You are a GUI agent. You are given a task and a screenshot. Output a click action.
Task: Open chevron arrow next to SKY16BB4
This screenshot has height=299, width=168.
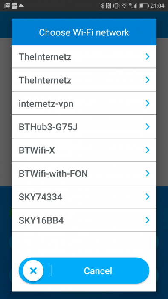point(147,220)
